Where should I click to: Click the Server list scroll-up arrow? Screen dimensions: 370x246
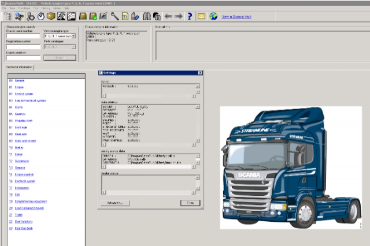pyautogui.click(x=198, y=86)
